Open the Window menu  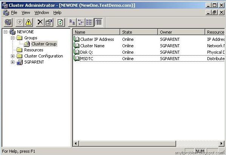[x=42, y=13]
